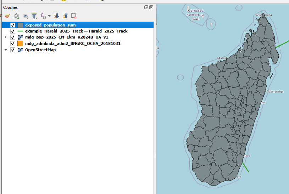289x194 pixels.
Task: Undock the Couches panel
Action: 146,7
